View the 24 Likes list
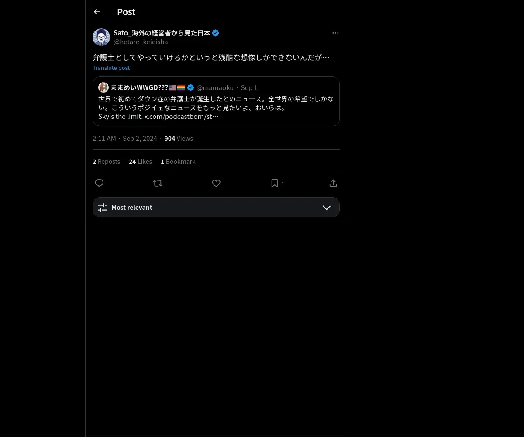Screen dimensions: 524x437 140,161
